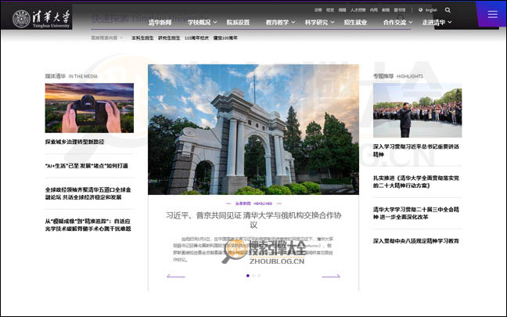507x317 pixels.
Task: Open the purple hamburger menu
Action: click(492, 14)
